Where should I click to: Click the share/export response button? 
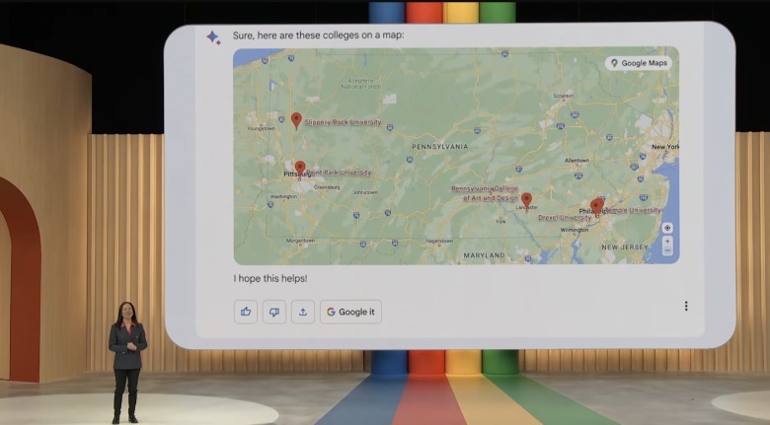[303, 312]
